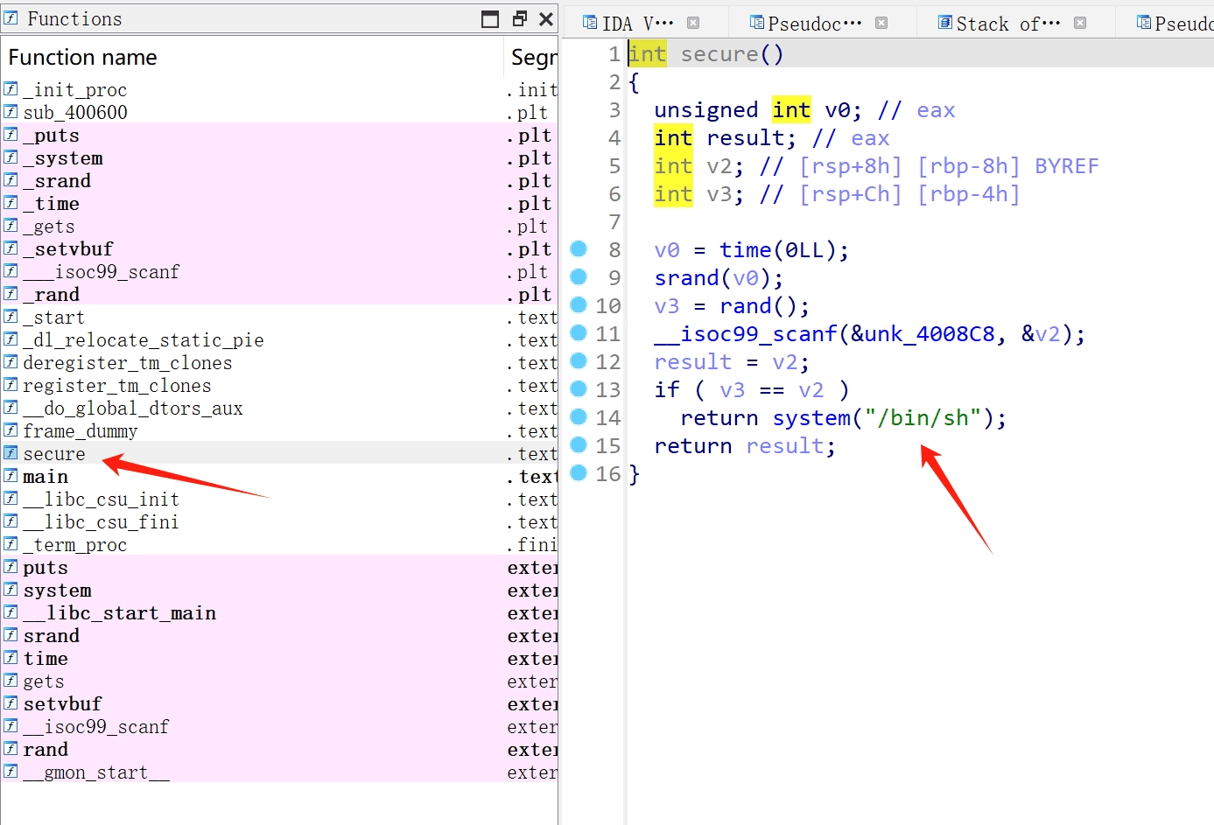Select __libc_csu_init function row
Screen dimensions: 1214x825
[x=279, y=499]
